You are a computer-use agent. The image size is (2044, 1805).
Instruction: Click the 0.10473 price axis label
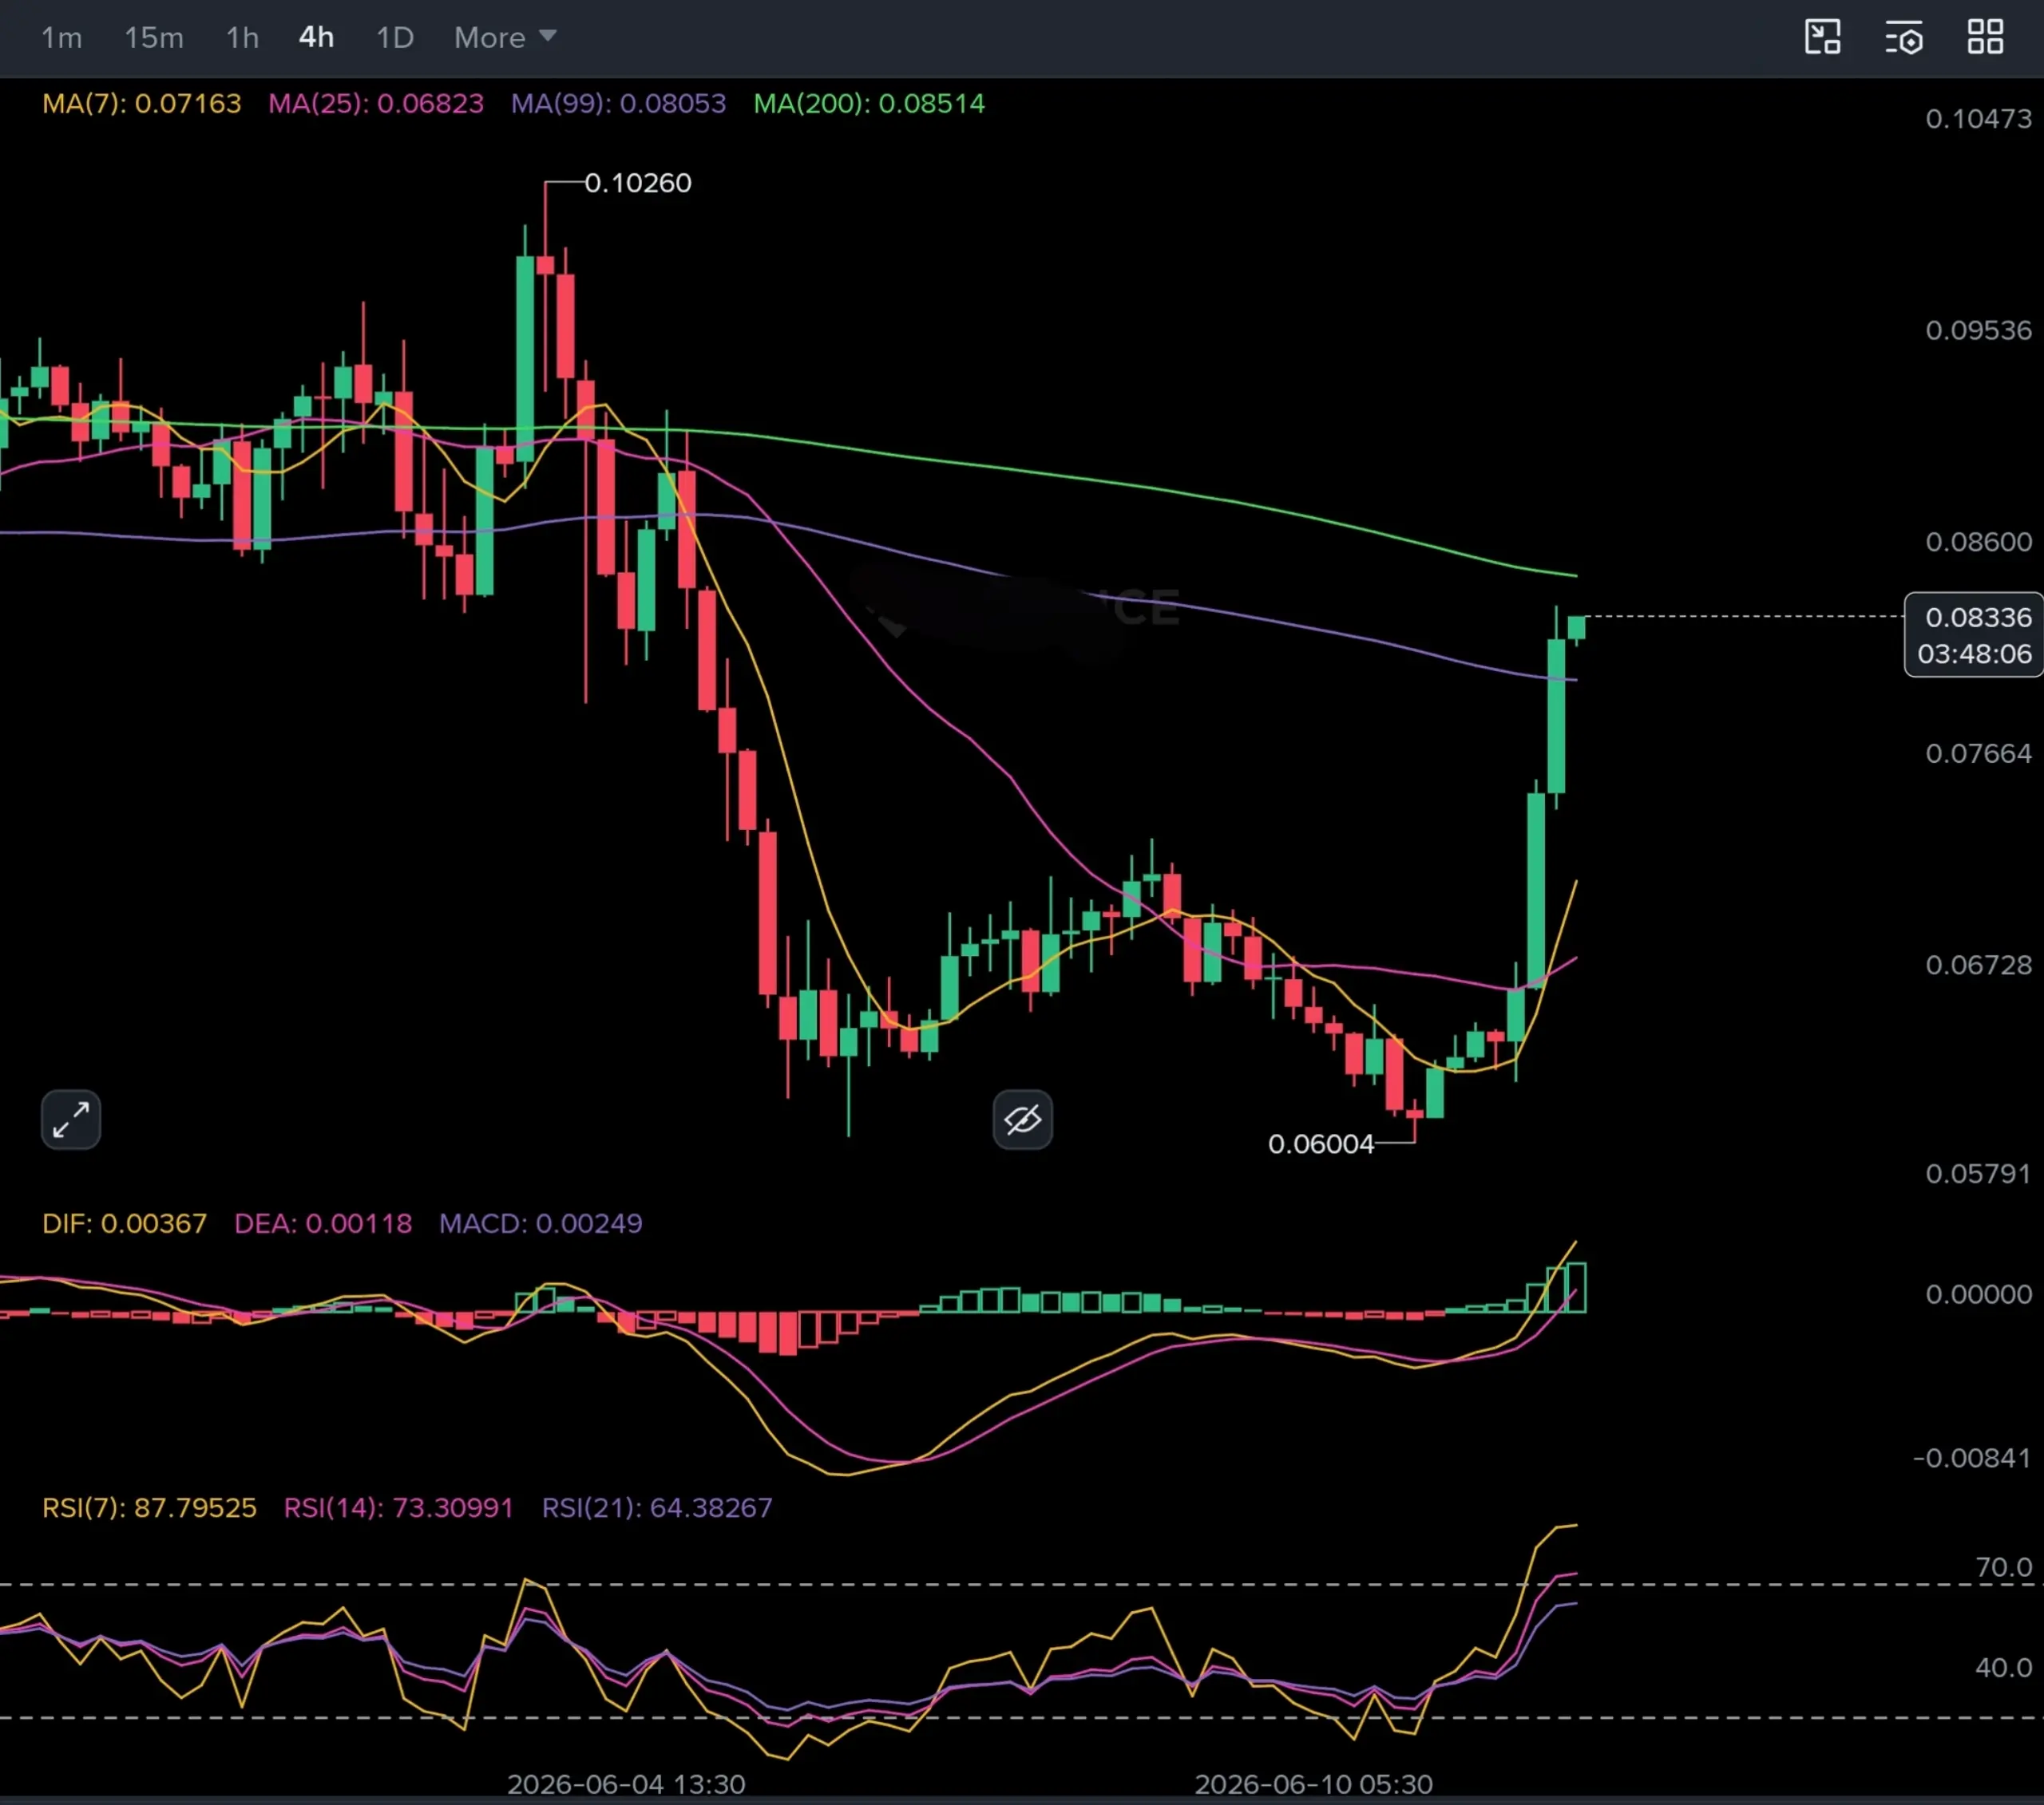[x=1978, y=119]
